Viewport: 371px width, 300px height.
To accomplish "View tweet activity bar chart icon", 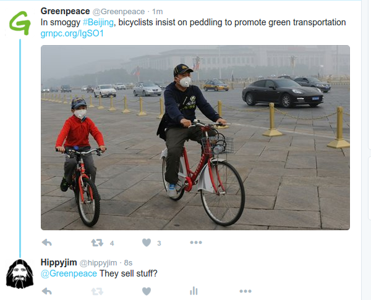I will tap(194, 291).
